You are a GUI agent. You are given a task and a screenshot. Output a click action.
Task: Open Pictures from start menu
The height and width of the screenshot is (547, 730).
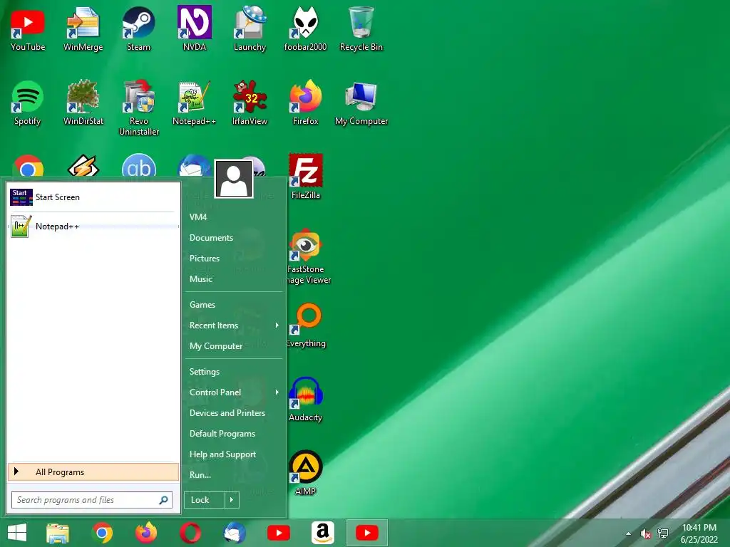click(x=205, y=258)
